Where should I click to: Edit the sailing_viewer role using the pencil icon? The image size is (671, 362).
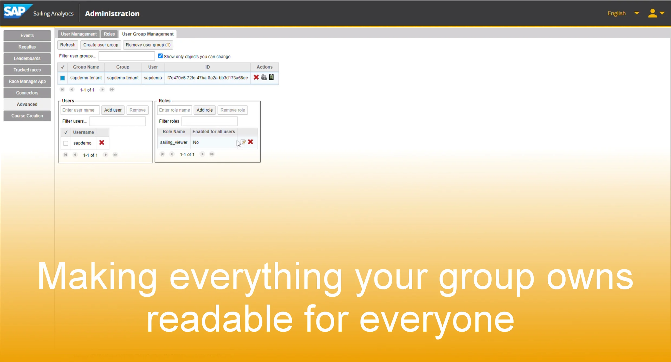(x=244, y=142)
